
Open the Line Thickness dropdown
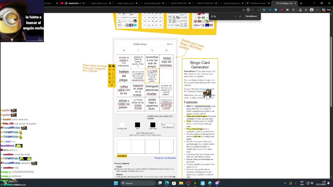click(168, 125)
